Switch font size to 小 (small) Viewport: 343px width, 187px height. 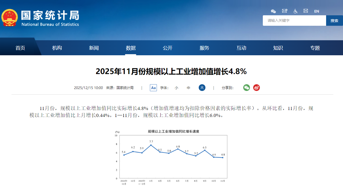click(176, 88)
